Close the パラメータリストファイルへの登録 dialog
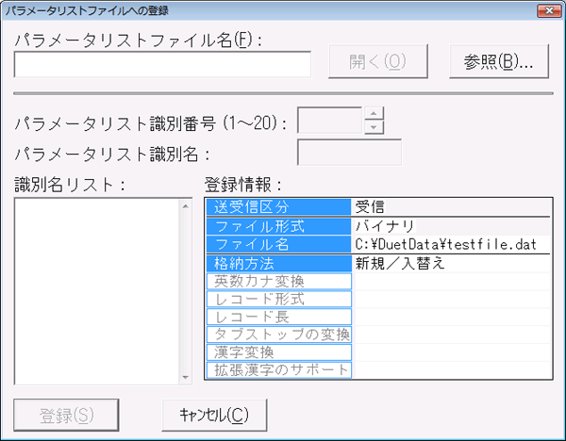This screenshot has height=441, width=566. 549,10
